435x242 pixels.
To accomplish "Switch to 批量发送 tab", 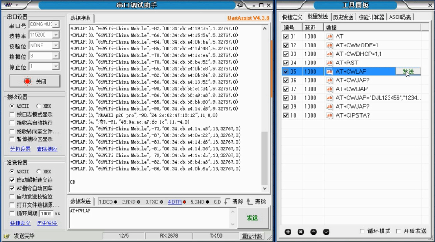I will tap(318, 17).
